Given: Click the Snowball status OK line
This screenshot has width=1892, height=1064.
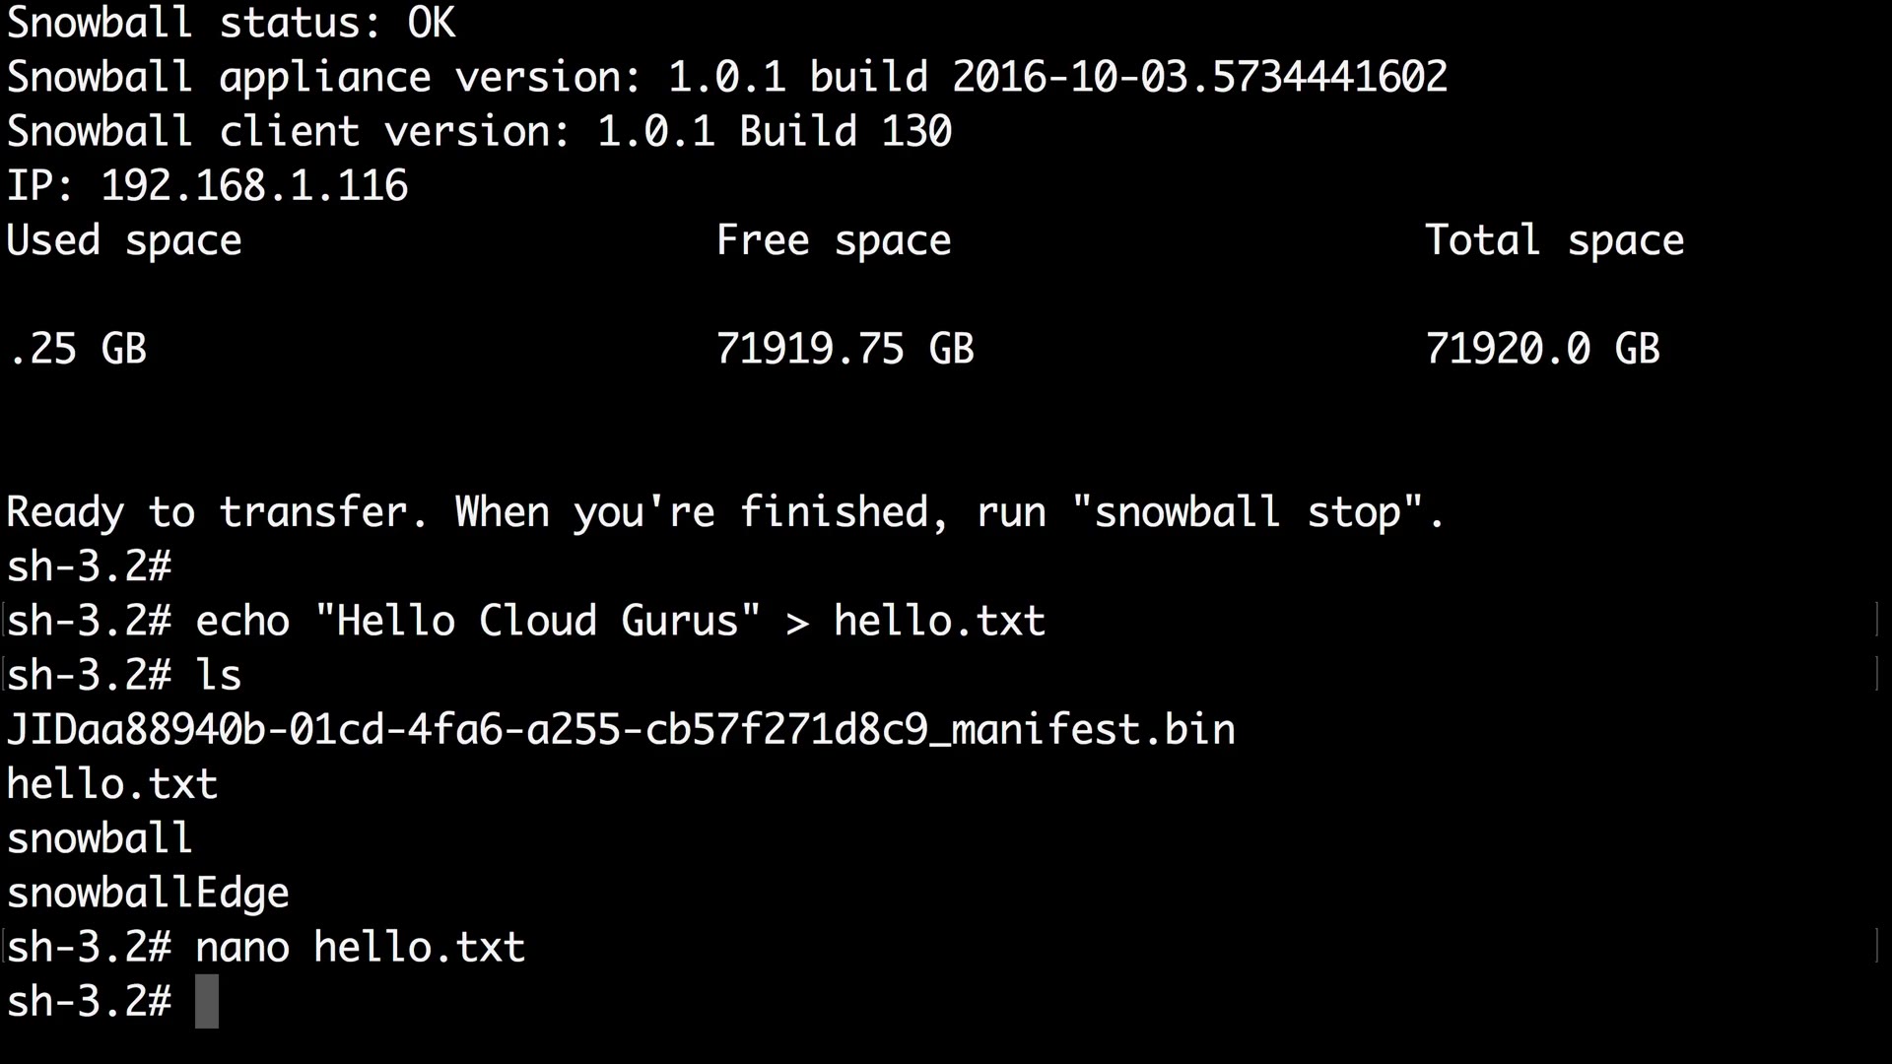Looking at the screenshot, I should (x=231, y=23).
